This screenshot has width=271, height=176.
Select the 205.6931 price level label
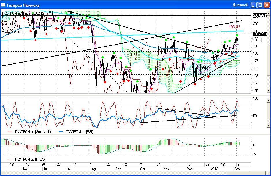click(259, 16)
